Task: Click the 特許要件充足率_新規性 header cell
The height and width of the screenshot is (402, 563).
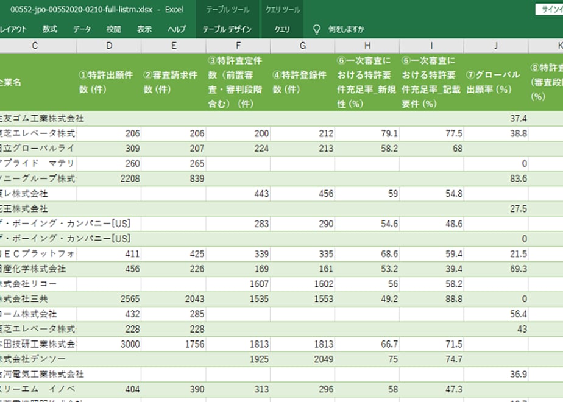Action: (367, 82)
